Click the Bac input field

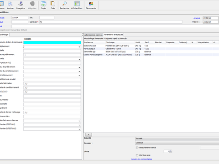[x=47, y=18]
